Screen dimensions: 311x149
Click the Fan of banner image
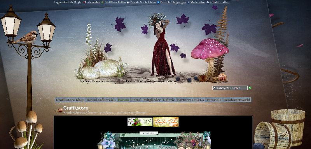tap(140, 122)
